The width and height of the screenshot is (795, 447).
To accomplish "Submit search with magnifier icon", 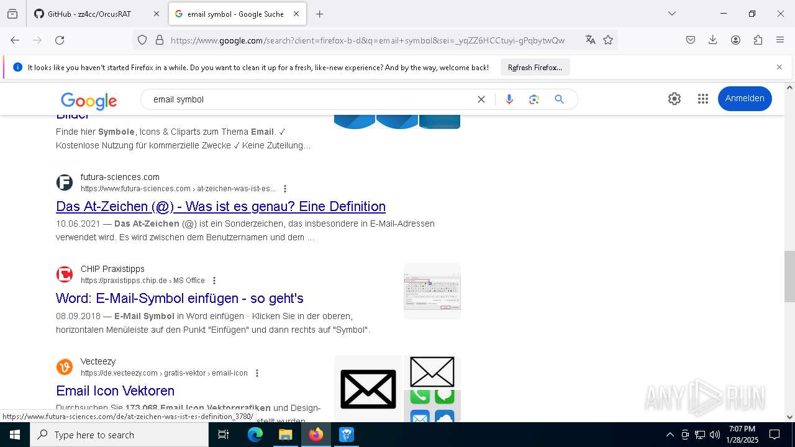I will click(559, 99).
